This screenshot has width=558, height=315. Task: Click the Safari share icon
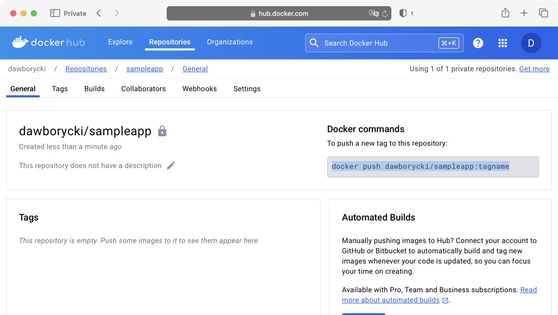[x=505, y=13]
